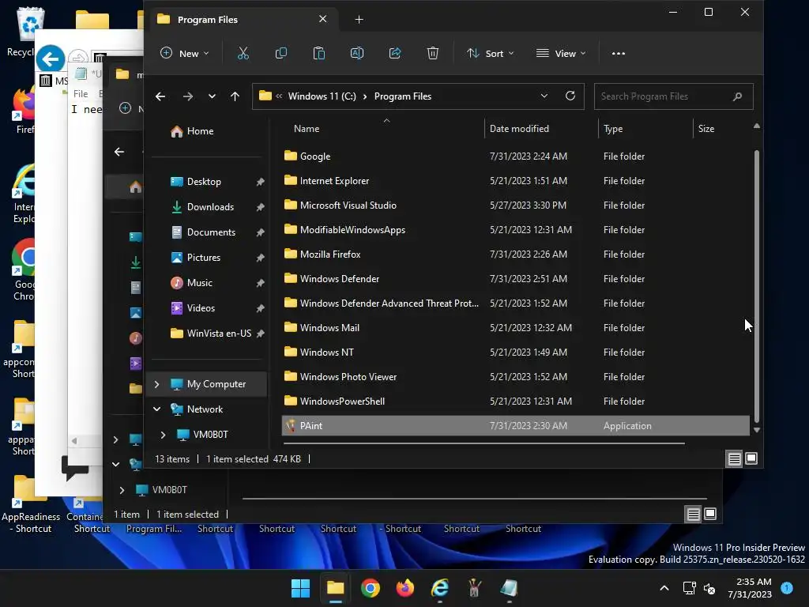Viewport: 809px width, 607px height.
Task: Click the Share icon in toolbar
Action: 395,53
